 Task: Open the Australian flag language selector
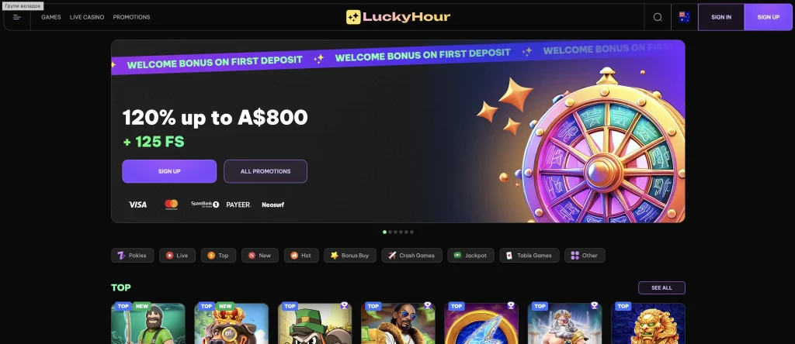685,17
